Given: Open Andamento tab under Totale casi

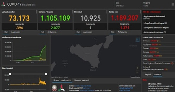Looking at the screenshot, I should 122,32.
